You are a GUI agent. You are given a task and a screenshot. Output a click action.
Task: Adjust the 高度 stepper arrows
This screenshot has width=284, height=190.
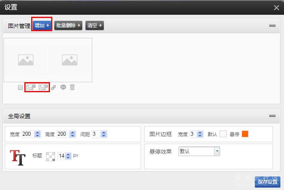coord(73,134)
